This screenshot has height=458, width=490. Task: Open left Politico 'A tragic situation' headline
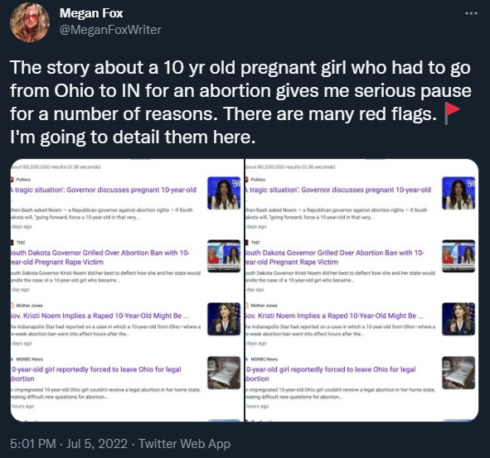(x=104, y=190)
